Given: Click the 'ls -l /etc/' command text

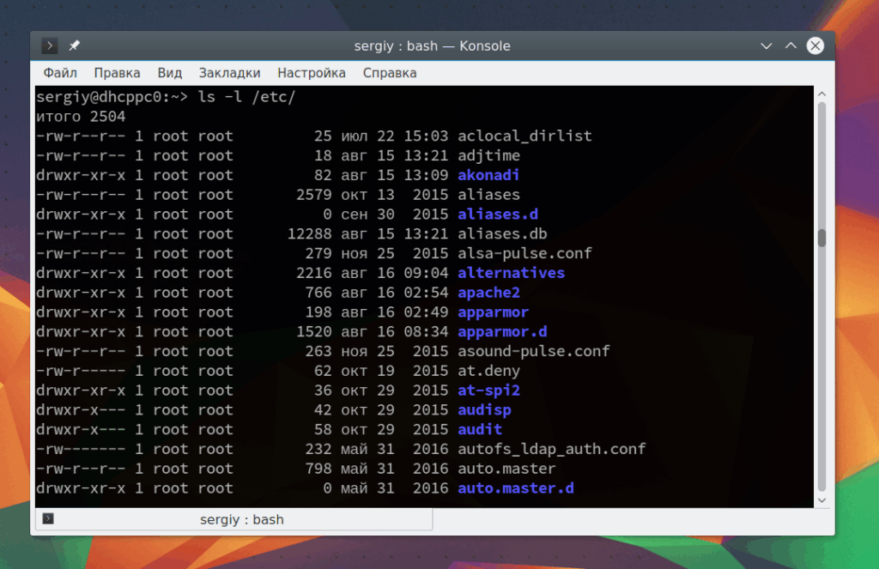Looking at the screenshot, I should [x=246, y=97].
